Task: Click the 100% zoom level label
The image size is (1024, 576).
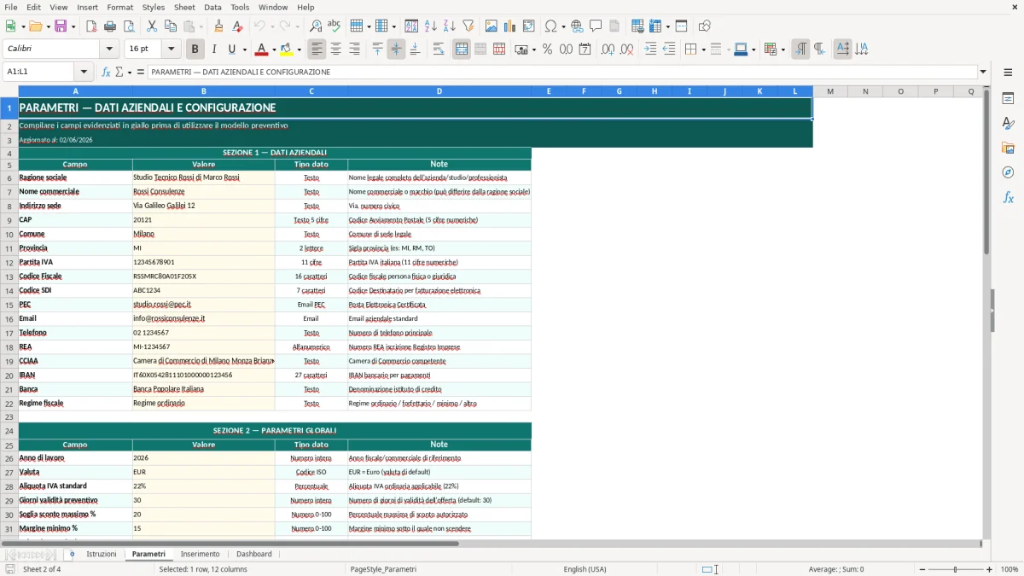Action: (1009, 569)
